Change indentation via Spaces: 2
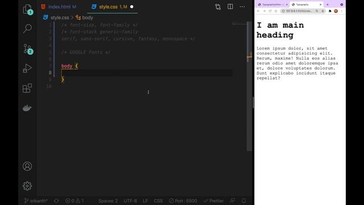 tap(107, 201)
